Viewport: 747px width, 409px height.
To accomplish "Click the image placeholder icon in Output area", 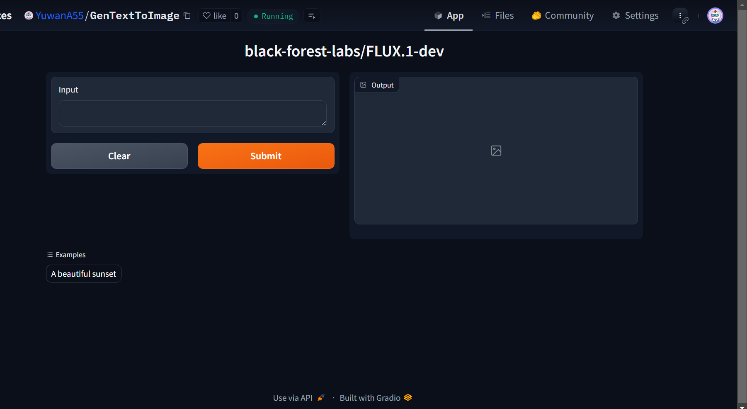I will pyautogui.click(x=496, y=151).
